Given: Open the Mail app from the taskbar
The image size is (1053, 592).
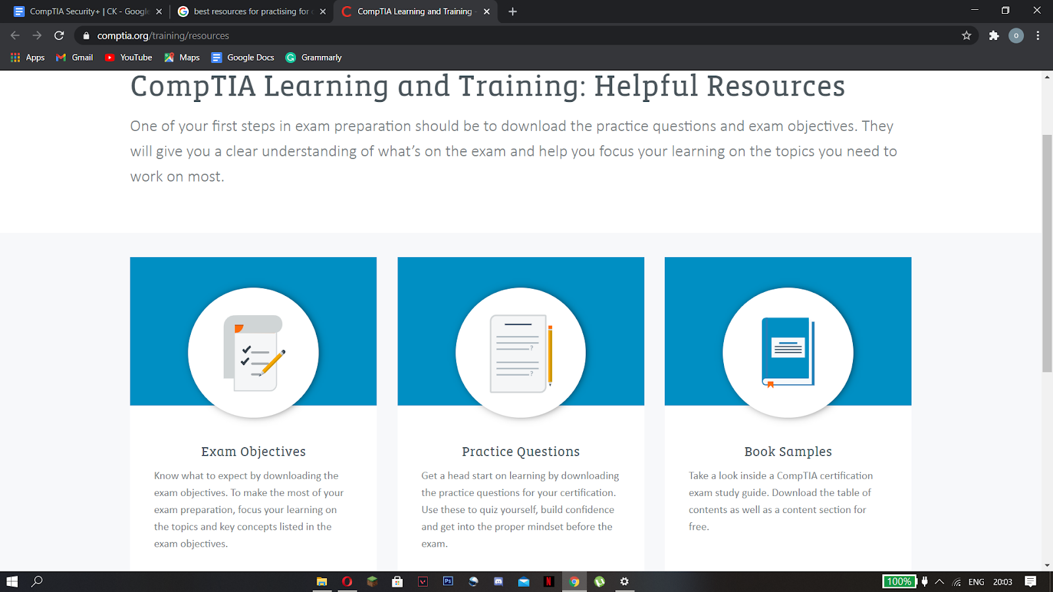Looking at the screenshot, I should click(524, 581).
